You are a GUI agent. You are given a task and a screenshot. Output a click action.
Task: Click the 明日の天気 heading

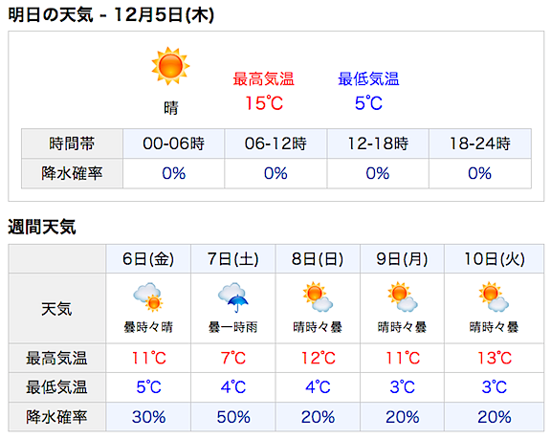[51, 15]
